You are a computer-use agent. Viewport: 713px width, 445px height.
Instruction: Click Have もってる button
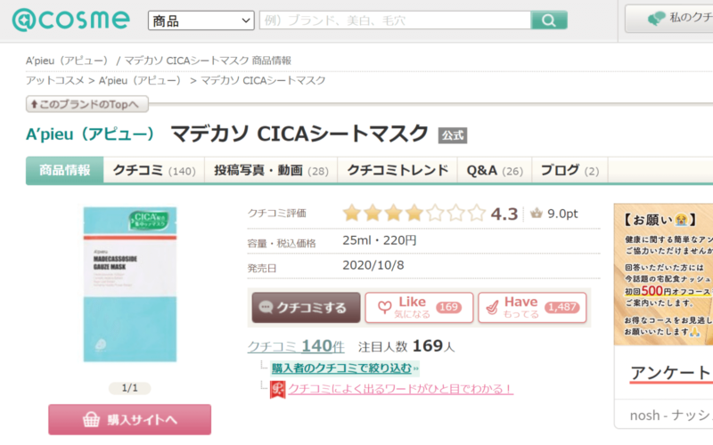(x=532, y=307)
